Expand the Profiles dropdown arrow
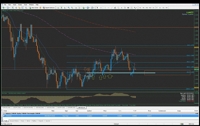 coord(10,8)
